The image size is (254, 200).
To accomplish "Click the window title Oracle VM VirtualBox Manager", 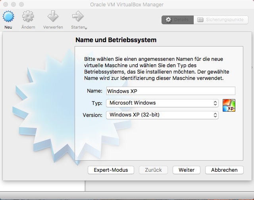I will tap(127, 4).
